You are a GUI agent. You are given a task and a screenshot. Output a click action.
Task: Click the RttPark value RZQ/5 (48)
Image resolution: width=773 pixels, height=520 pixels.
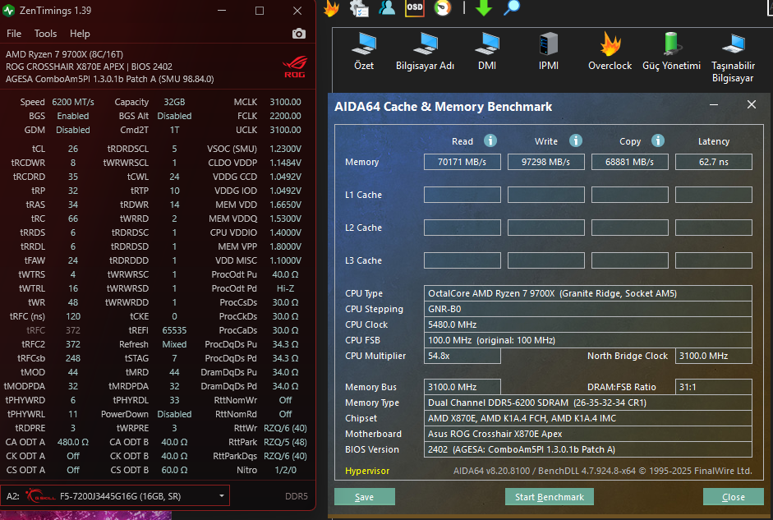pos(285,442)
